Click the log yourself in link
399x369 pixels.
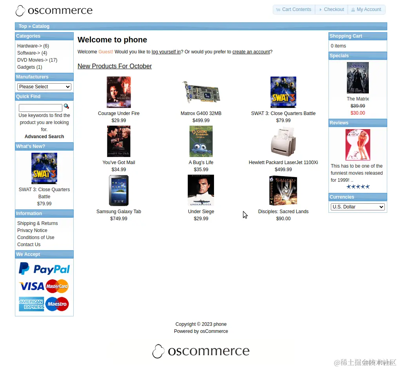(x=166, y=52)
